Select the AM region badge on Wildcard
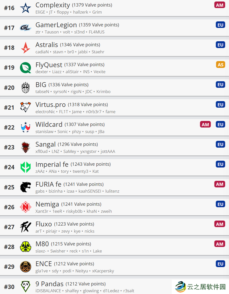Screen dimensions: 229x294 point(205,125)
